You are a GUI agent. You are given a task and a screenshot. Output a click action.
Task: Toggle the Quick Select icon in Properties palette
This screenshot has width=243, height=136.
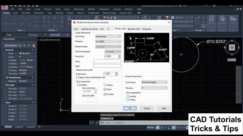(x=34, y=45)
